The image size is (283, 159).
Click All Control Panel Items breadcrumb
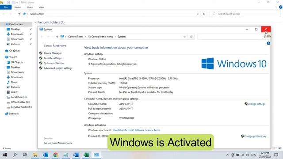100,37
